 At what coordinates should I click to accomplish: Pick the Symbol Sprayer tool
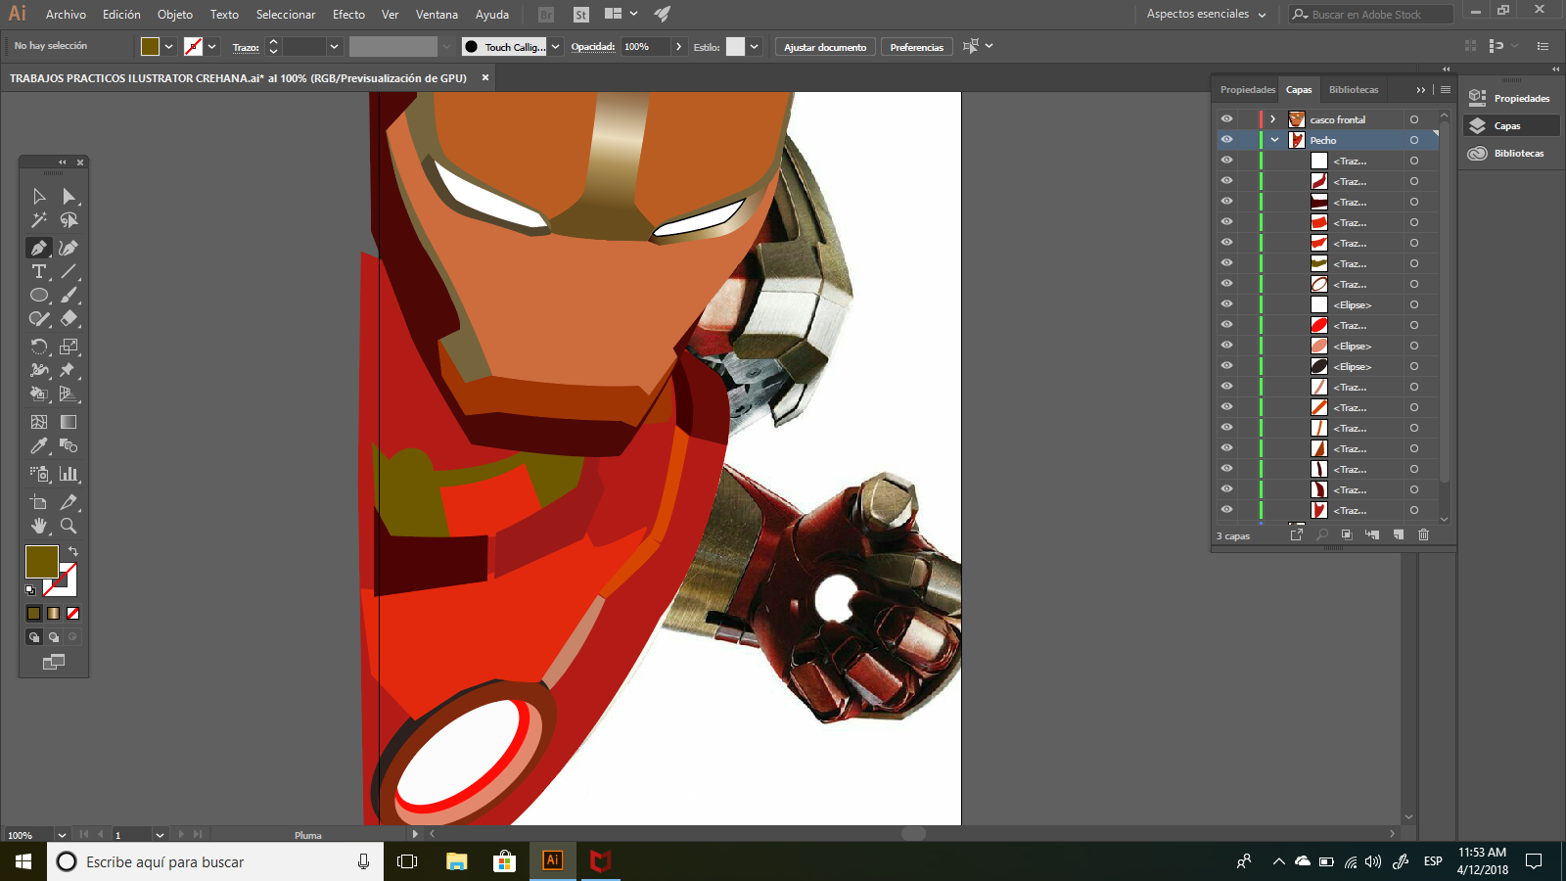point(39,474)
